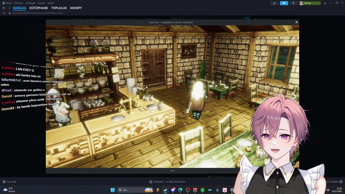Screen dimensions: 345x194
Task: Open the pink-icon taskbar app
Action: point(225,190)
